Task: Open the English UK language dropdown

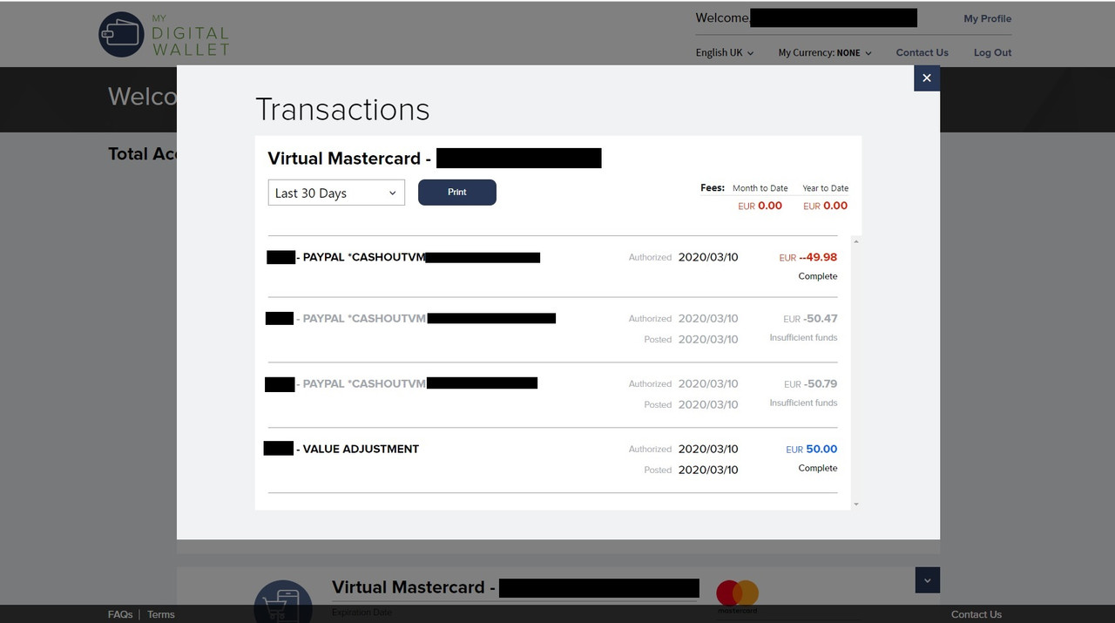Action: (725, 52)
